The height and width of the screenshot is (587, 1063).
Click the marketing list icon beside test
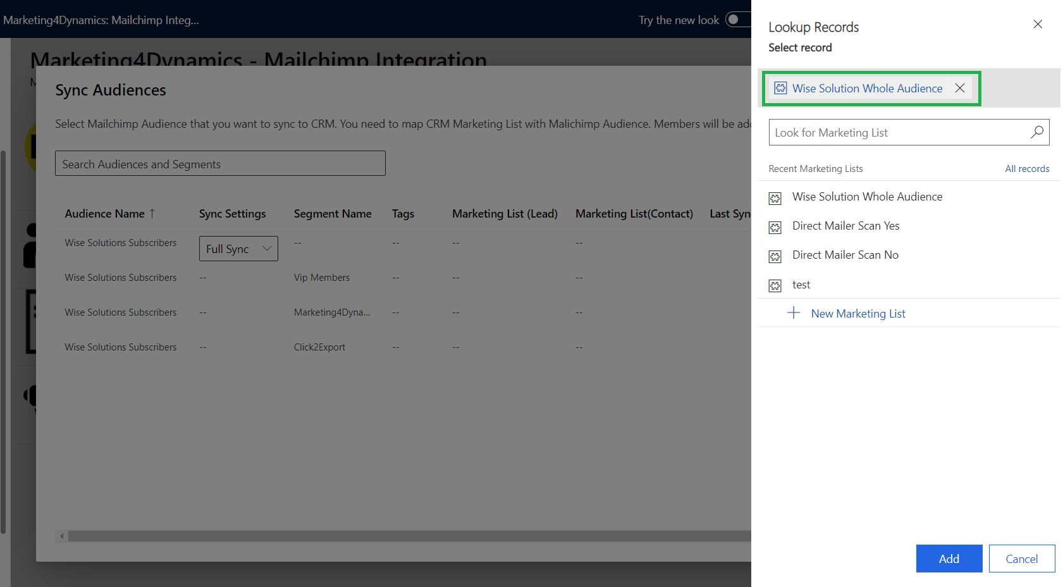click(775, 286)
